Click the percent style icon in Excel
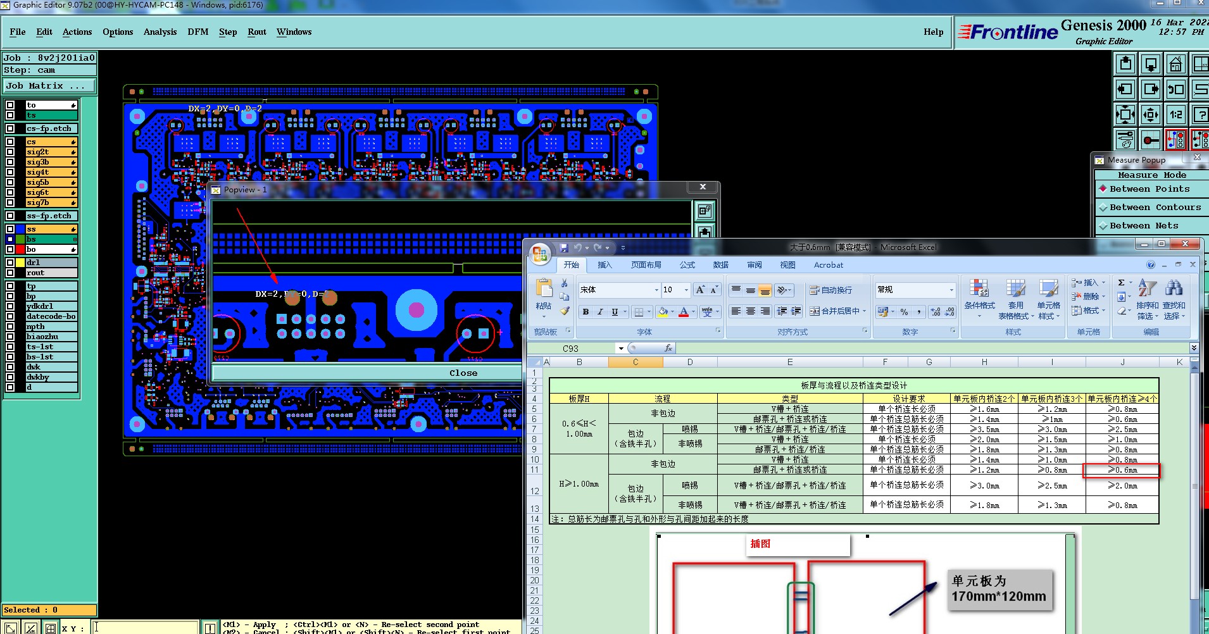The height and width of the screenshot is (634, 1209). click(904, 311)
